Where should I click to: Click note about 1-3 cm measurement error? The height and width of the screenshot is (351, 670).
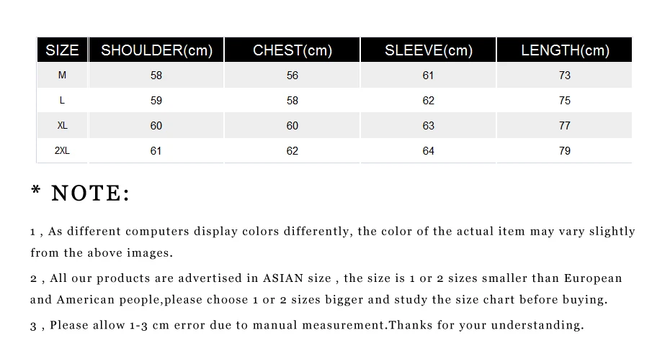(x=307, y=325)
